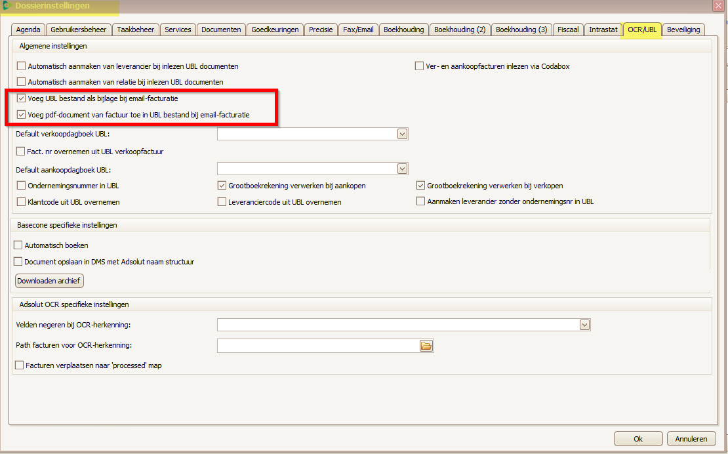Screen dimensions: 728x454
Task: Click the folder browse icon for OCR path
Action: coord(426,346)
